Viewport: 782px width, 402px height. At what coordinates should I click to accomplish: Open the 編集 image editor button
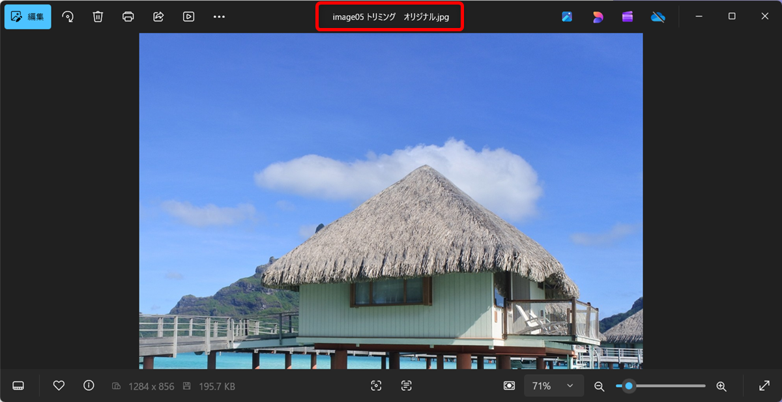(x=28, y=17)
